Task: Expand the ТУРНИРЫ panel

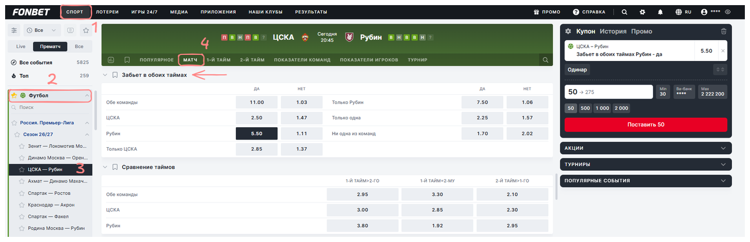Action: coord(646,164)
